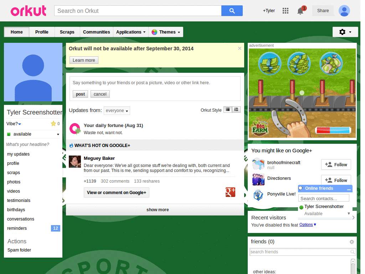Click the reminders count badge 12
Viewport: 365px width, 274px height.
click(x=55, y=228)
